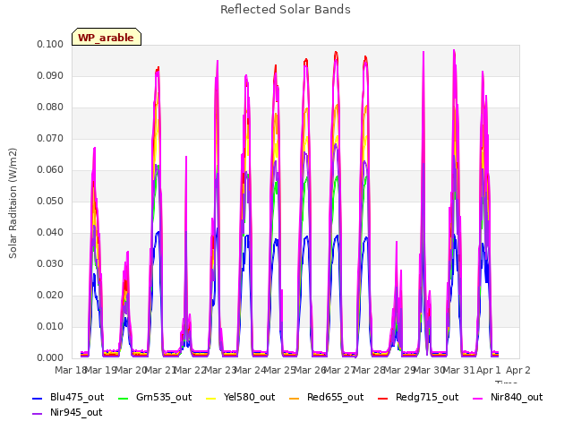Click the WP_arable annotation tag
573x430 pixels.
coord(107,38)
